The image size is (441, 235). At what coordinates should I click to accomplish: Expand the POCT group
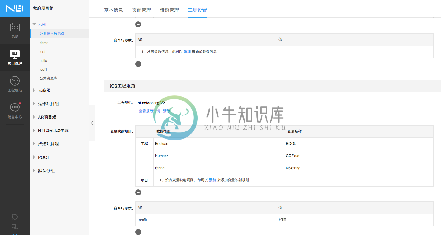[34, 157]
